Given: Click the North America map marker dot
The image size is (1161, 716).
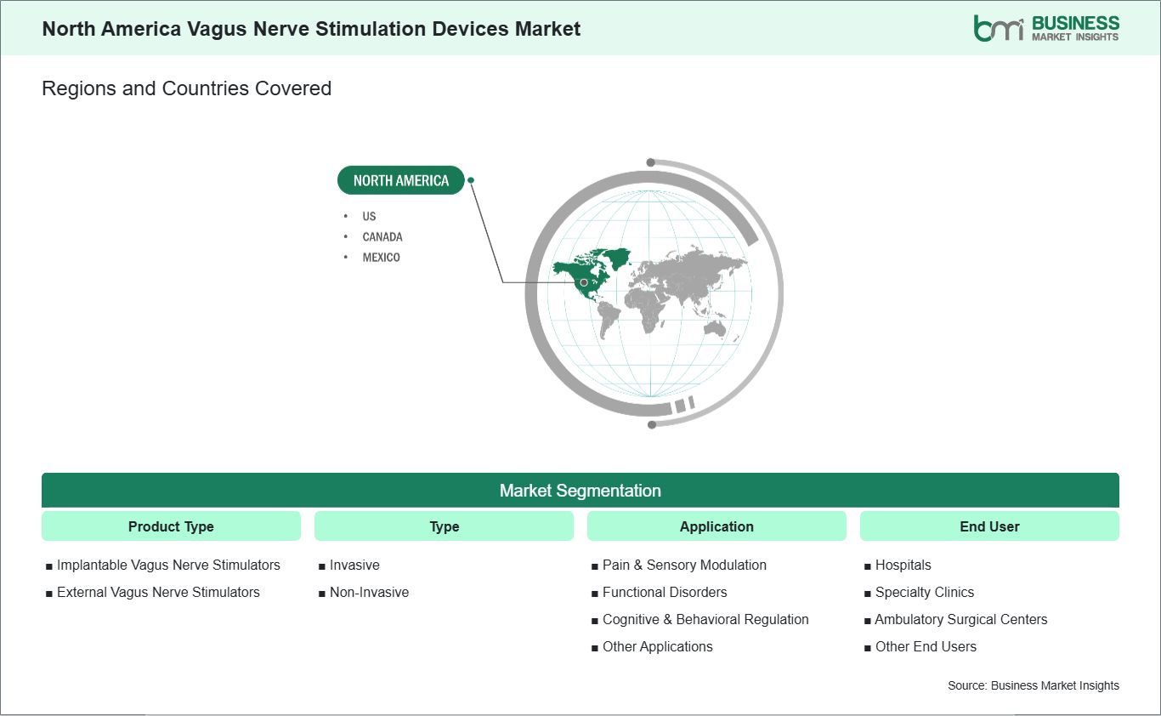Looking at the screenshot, I should click(x=584, y=282).
